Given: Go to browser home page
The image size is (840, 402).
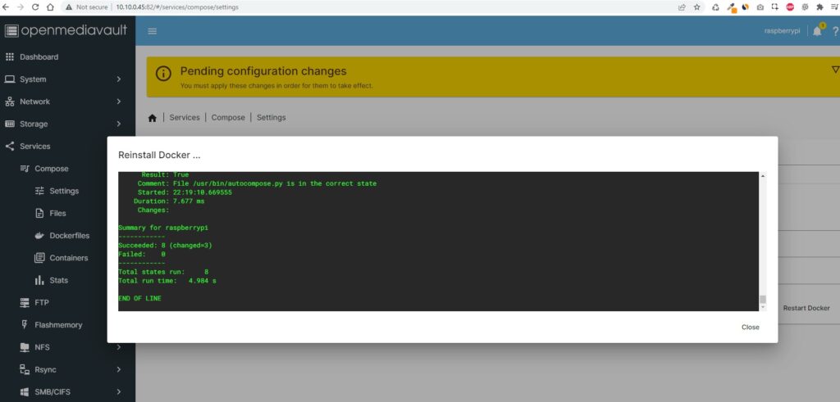Looking at the screenshot, I should pos(50,7).
